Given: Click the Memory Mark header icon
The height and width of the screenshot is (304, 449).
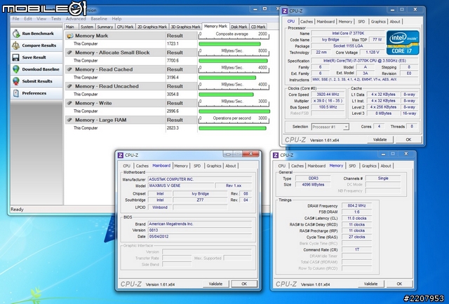Looking at the screenshot, I should [x=69, y=36].
